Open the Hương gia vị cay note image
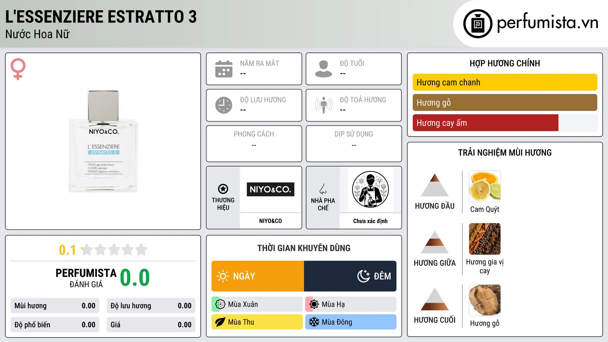Viewport: 608px width, 342px height. (x=485, y=239)
